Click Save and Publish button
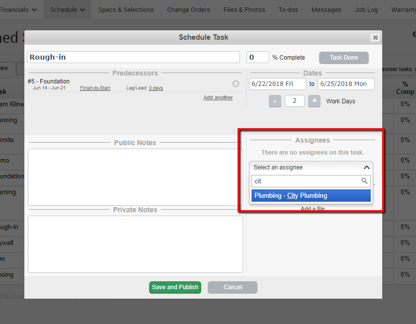 [175, 287]
